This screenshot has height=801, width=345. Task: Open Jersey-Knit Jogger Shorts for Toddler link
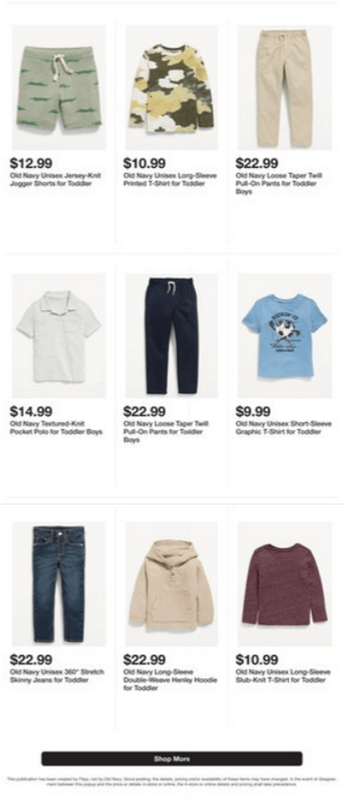pyautogui.click(x=55, y=179)
